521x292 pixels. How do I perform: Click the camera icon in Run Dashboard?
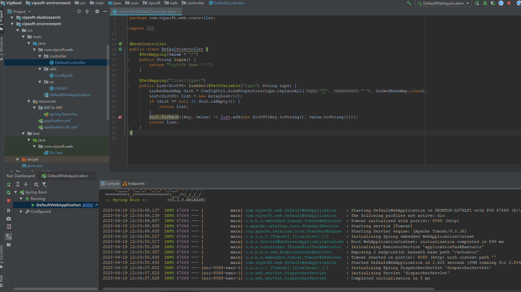(9, 219)
